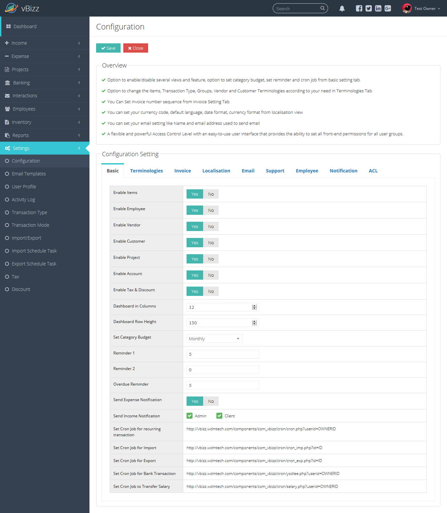Screen dimensions: 447x513
Task: Click the green Save button
Action: [108, 48]
